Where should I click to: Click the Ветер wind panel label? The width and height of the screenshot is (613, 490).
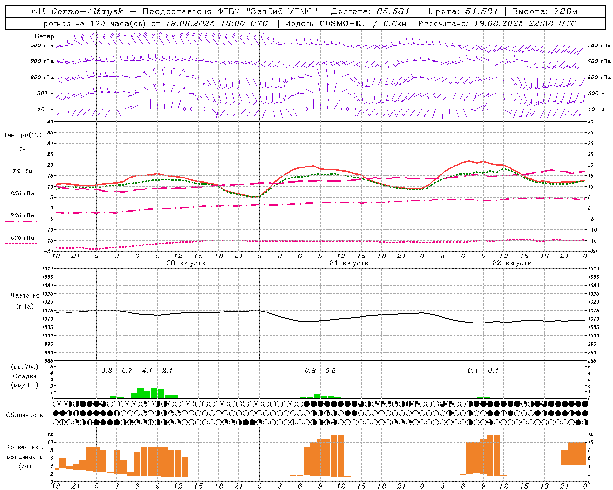(44, 36)
